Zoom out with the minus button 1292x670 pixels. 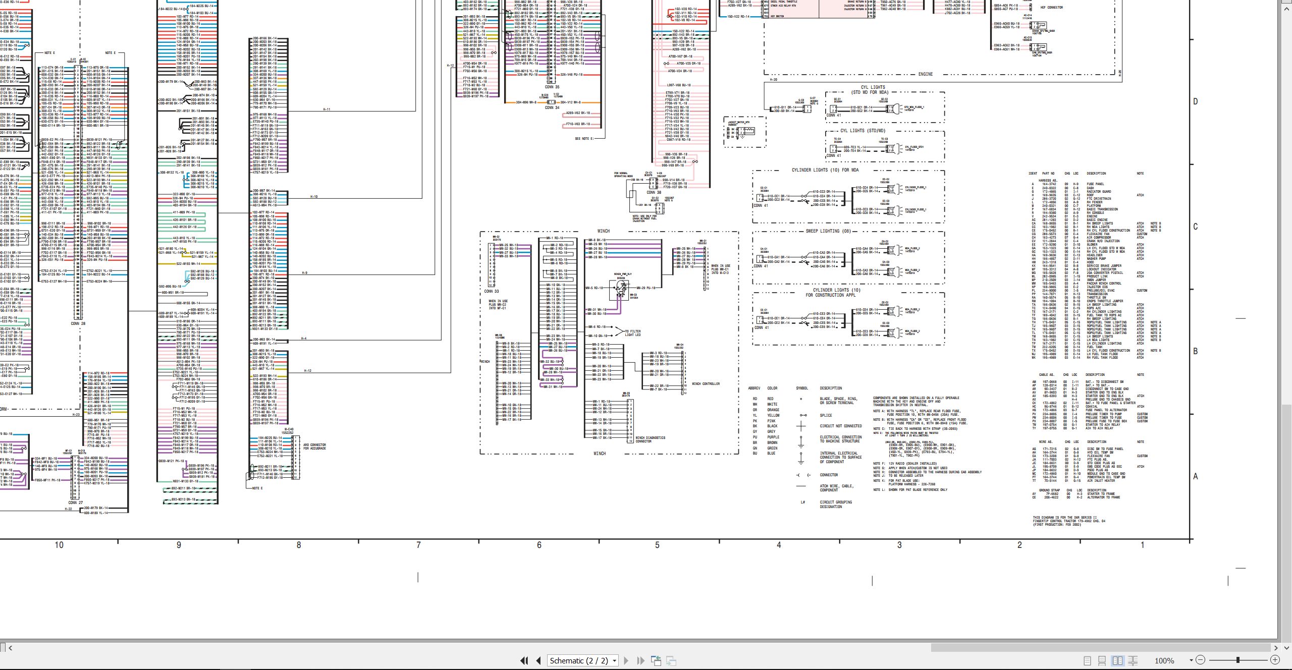click(1200, 660)
